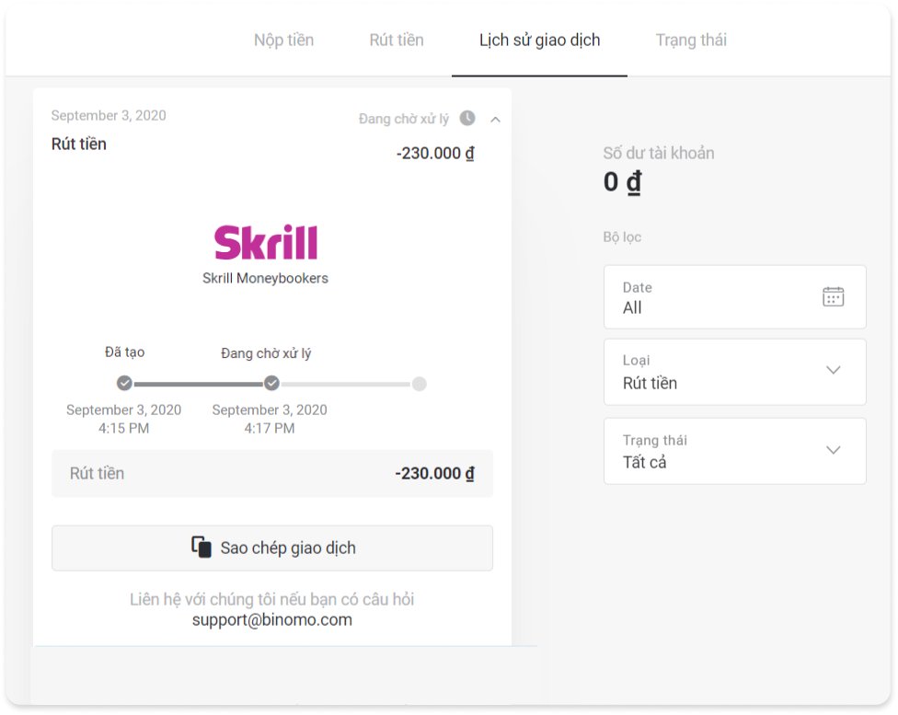This screenshot has width=898, height=715.
Task: Click the support@binomo.com email link
Action: click(272, 619)
